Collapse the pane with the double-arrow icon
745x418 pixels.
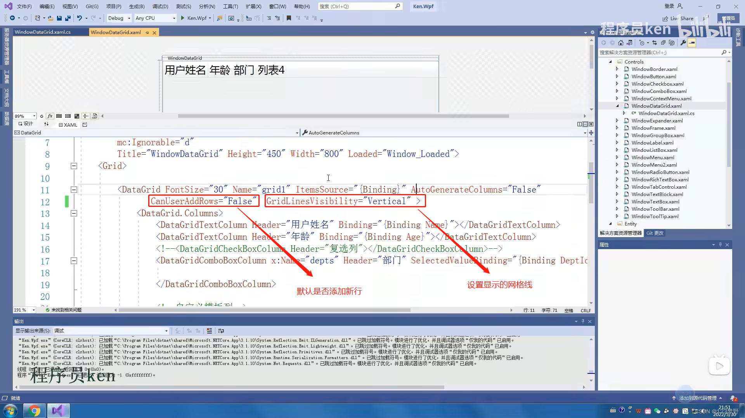coord(591,124)
